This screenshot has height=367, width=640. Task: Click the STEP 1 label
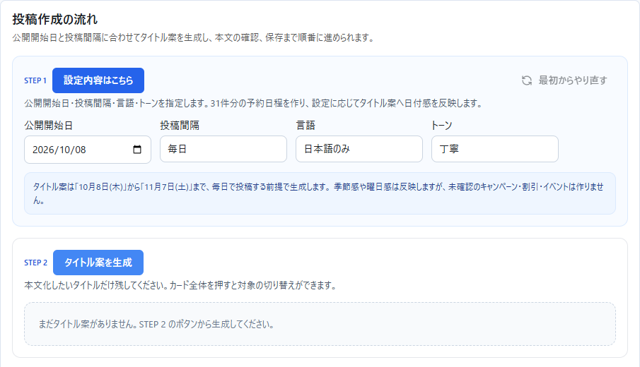[x=35, y=80]
